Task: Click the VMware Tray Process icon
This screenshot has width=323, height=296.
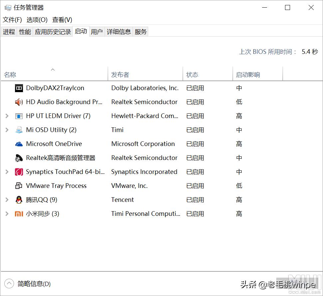Action: tap(19, 186)
